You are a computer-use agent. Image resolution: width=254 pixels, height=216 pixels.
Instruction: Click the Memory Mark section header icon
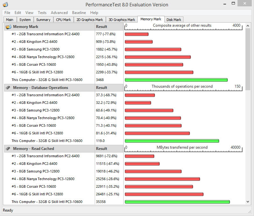9,27
